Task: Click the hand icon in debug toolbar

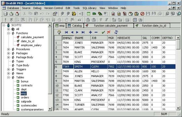Action: click(x=67, y=20)
